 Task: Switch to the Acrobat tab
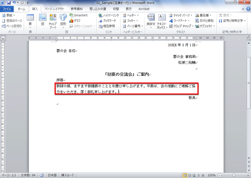(144, 9)
